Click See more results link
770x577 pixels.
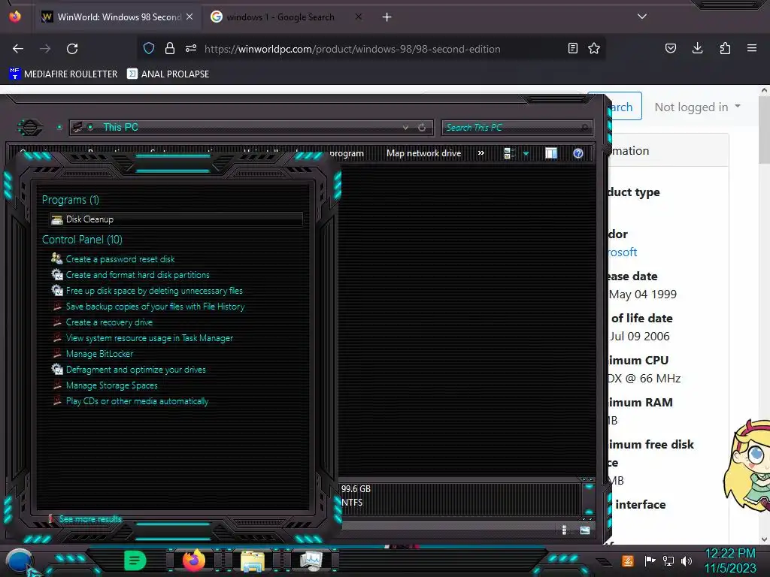[90, 519]
